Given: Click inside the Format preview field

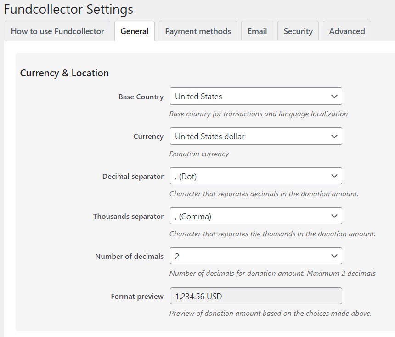Looking at the screenshot, I should (x=255, y=296).
